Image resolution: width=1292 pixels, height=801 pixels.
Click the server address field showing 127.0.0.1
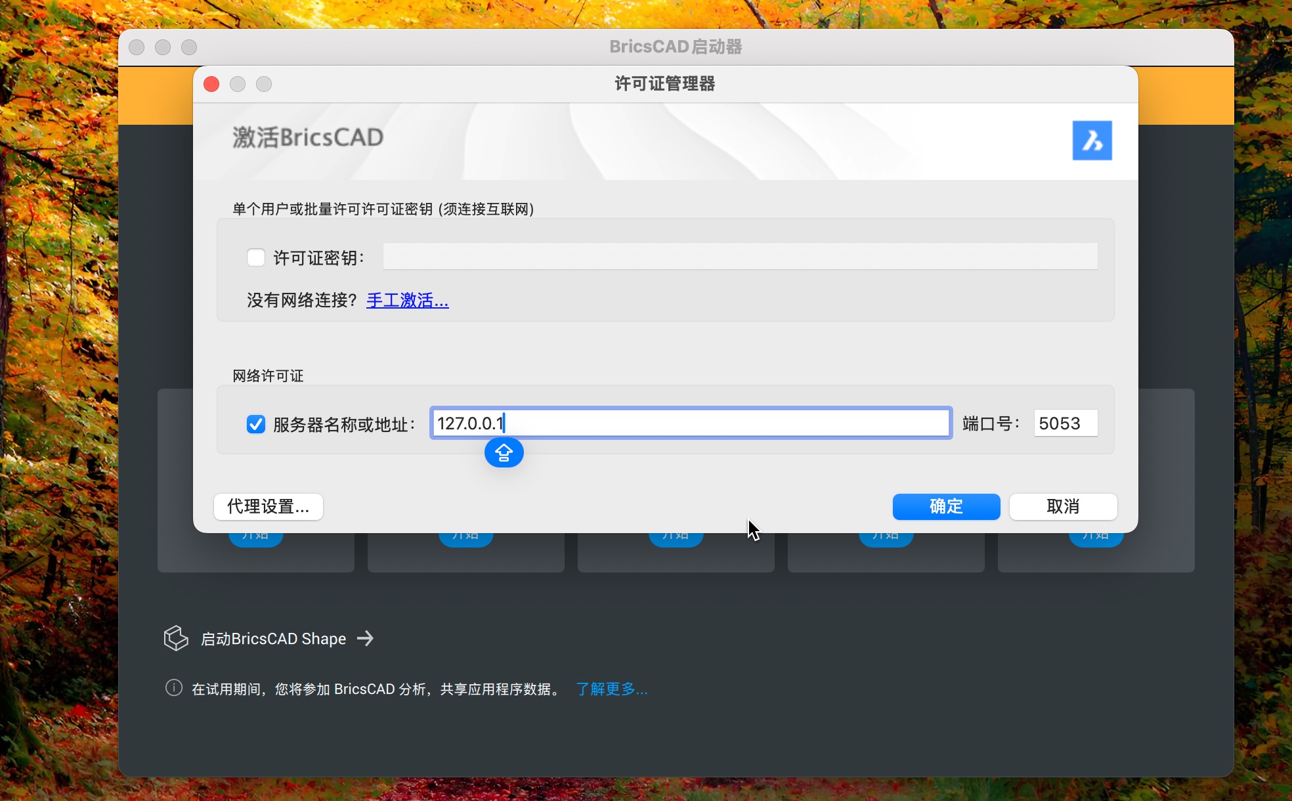tap(691, 423)
